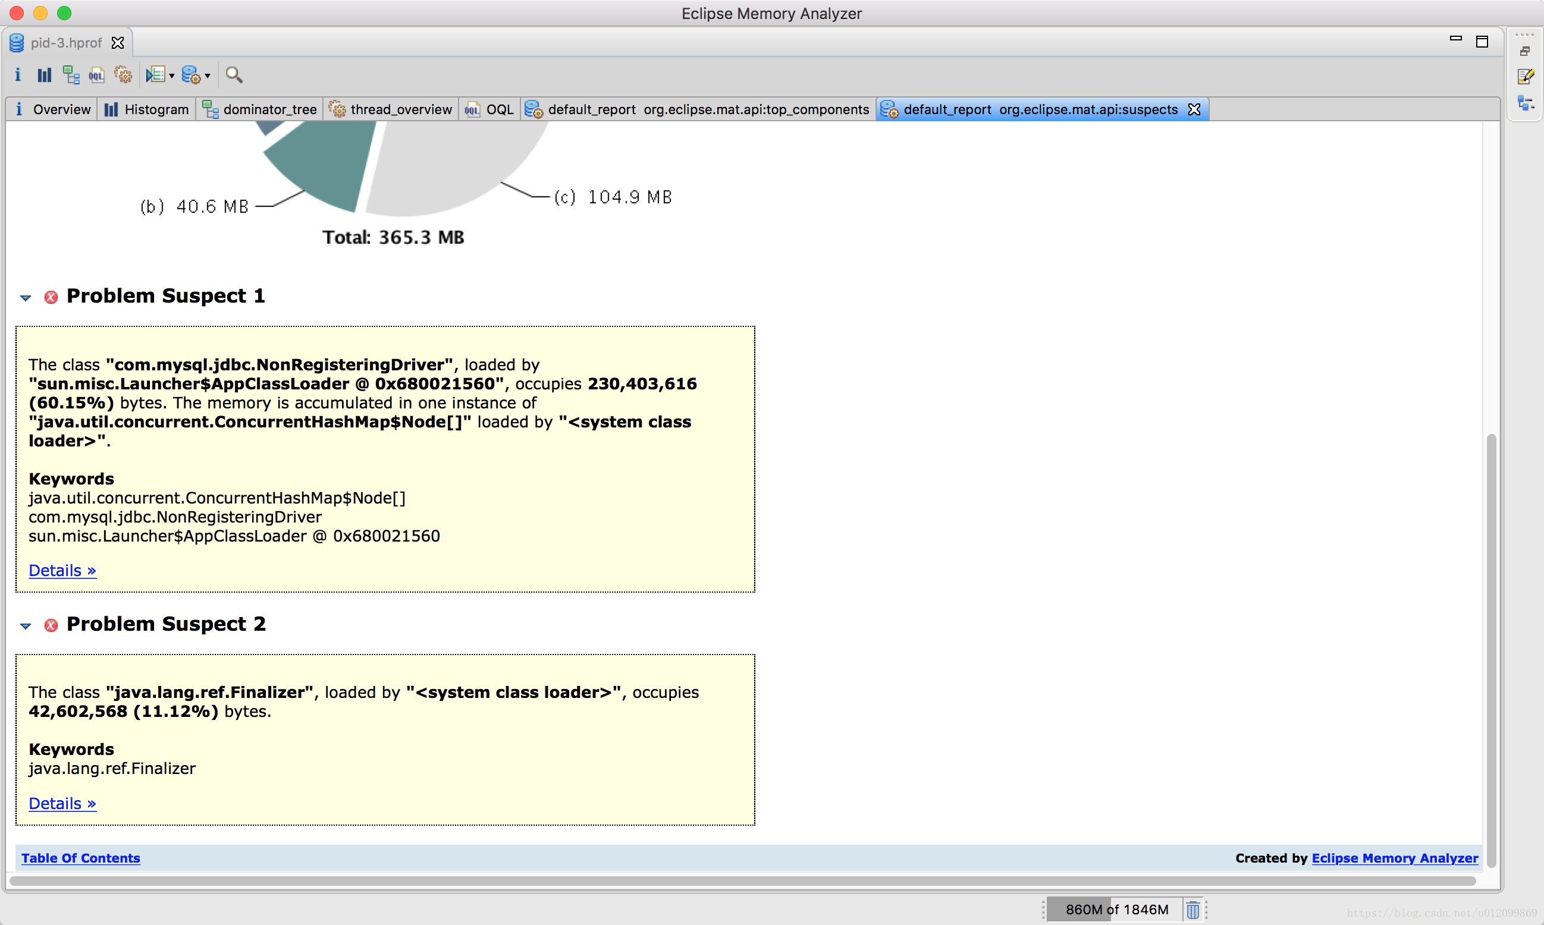Open the heap dump Overview toolbar icon
Screen dimensions: 1544x925
tap(17, 75)
